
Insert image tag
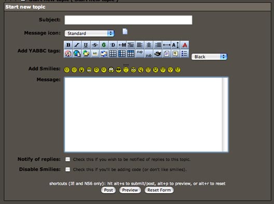[x=95, y=53]
